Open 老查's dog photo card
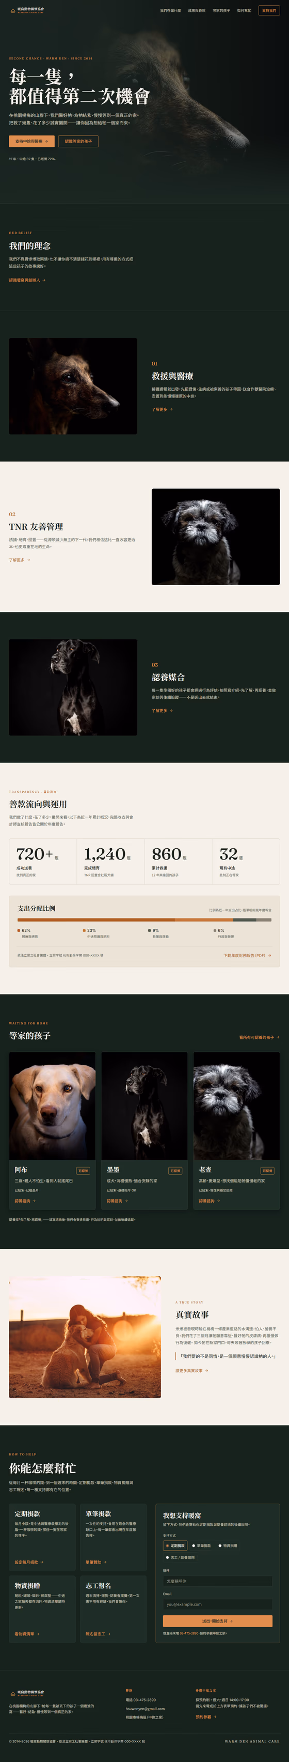 point(236,1106)
